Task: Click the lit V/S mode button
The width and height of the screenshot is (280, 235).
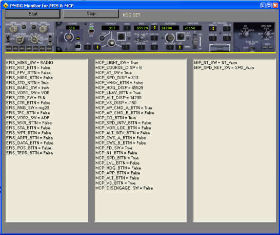Action: tap(179, 47)
